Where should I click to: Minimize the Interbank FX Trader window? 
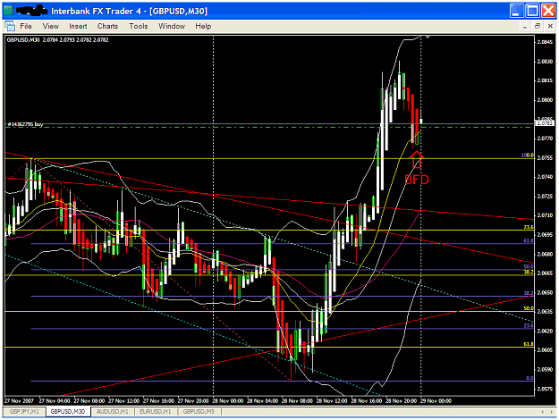[517, 11]
